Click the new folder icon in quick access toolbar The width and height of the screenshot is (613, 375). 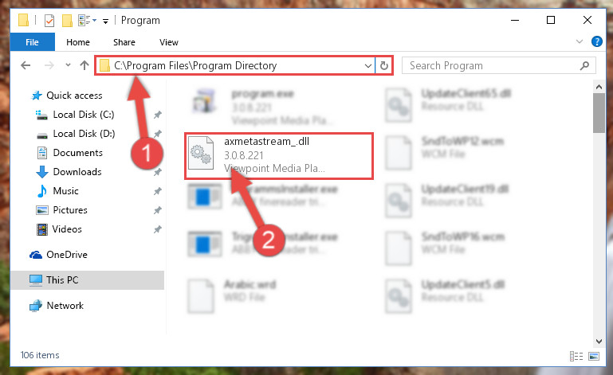67,21
